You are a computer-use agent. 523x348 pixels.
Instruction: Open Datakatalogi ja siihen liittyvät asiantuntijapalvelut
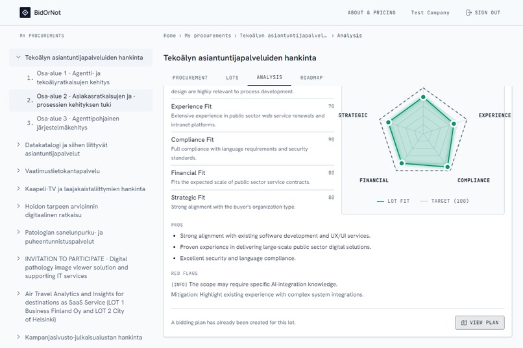pos(66,149)
